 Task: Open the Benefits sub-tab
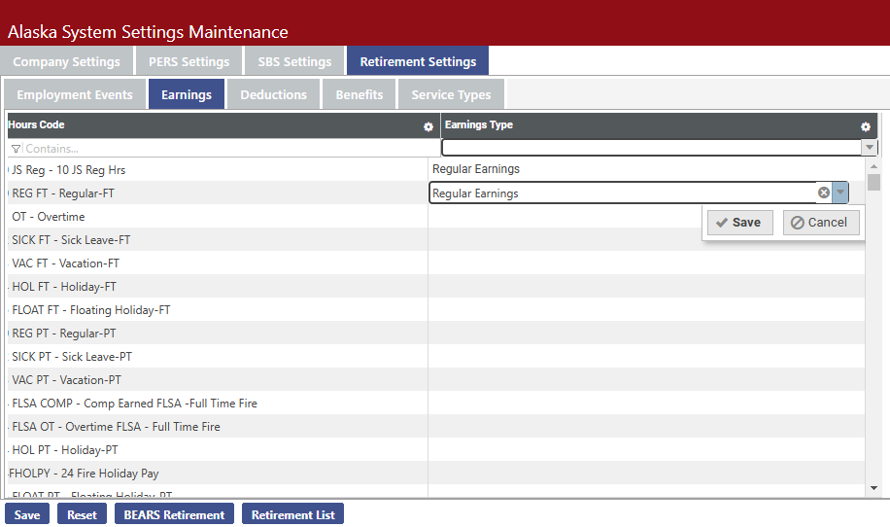359,94
